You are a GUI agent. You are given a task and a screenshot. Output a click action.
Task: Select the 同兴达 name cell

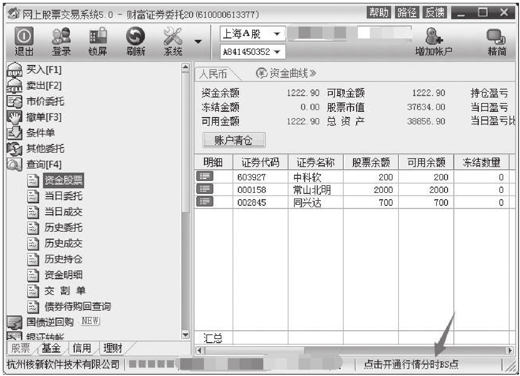tap(315, 202)
